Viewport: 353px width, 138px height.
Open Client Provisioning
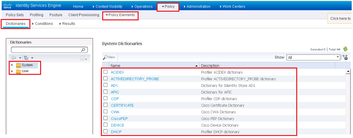point(84,15)
